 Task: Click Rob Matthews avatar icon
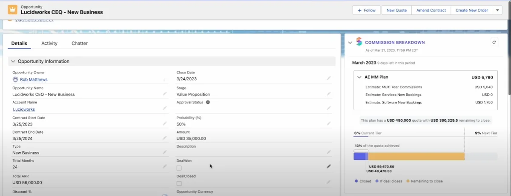16,79
